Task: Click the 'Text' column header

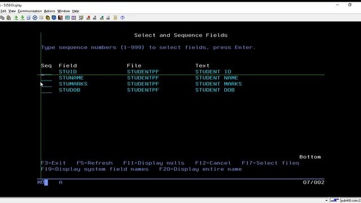Action: (202, 65)
